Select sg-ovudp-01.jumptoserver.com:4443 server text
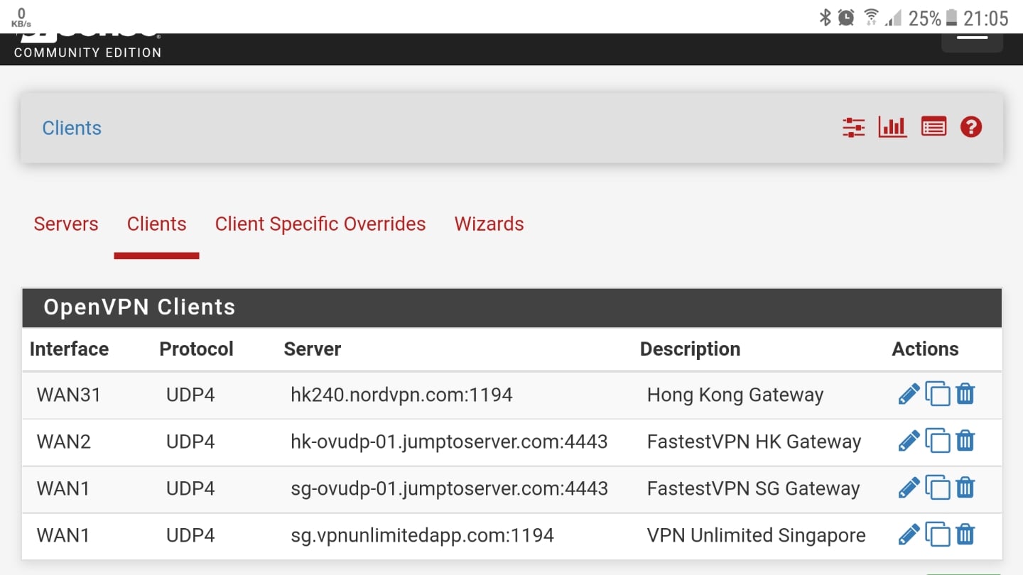This screenshot has width=1023, height=575. point(449,488)
